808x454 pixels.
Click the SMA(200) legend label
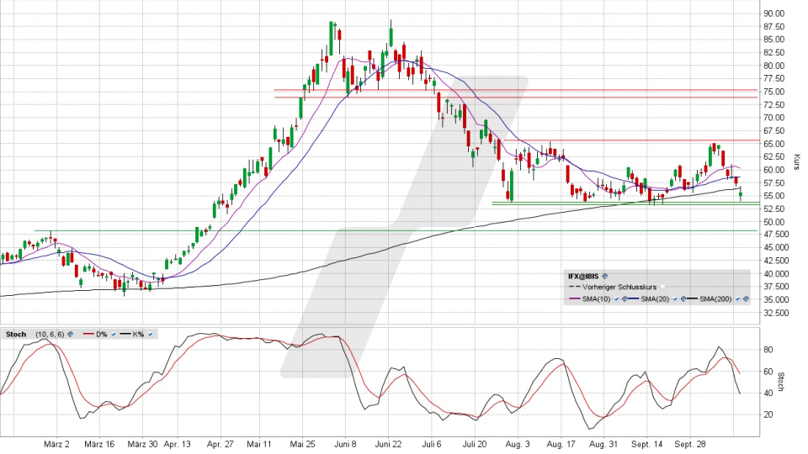tap(715, 299)
